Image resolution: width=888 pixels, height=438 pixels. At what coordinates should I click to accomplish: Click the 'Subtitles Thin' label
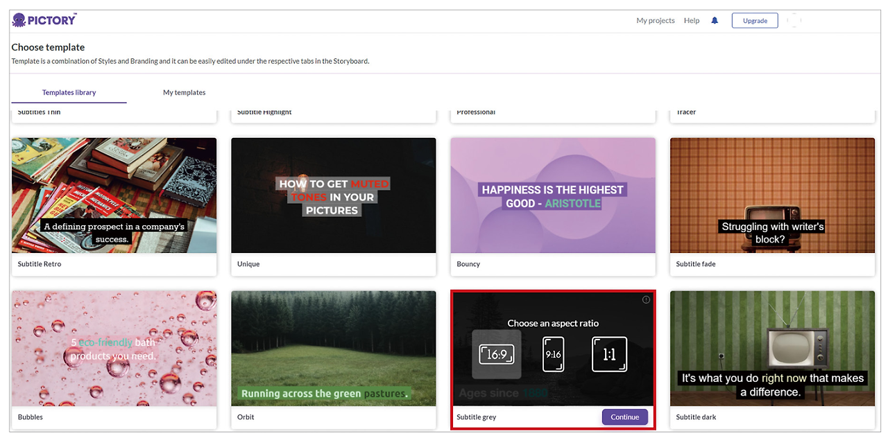pyautogui.click(x=39, y=112)
